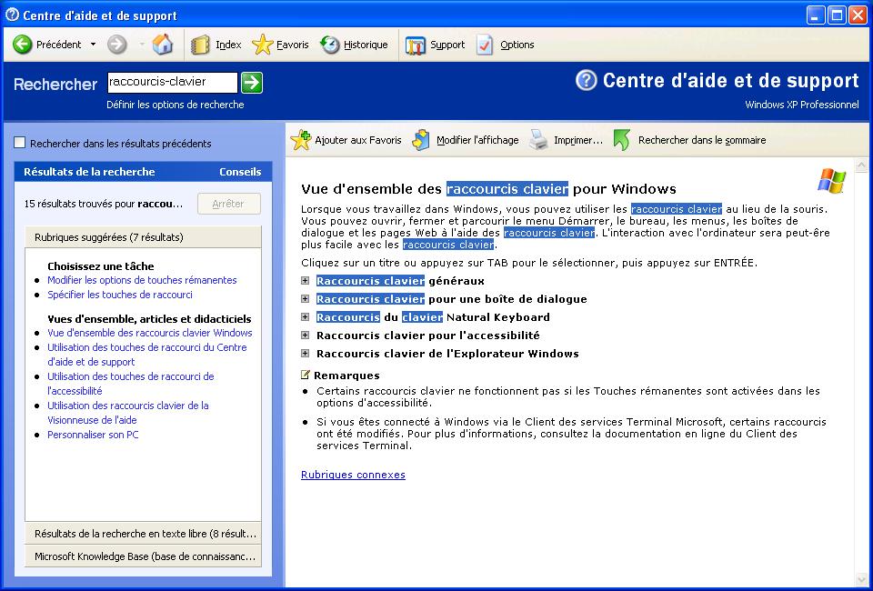The image size is (873, 591).
Task: Expand Raccourcis clavier pour l'accessibilité plus box
Action: (x=306, y=335)
